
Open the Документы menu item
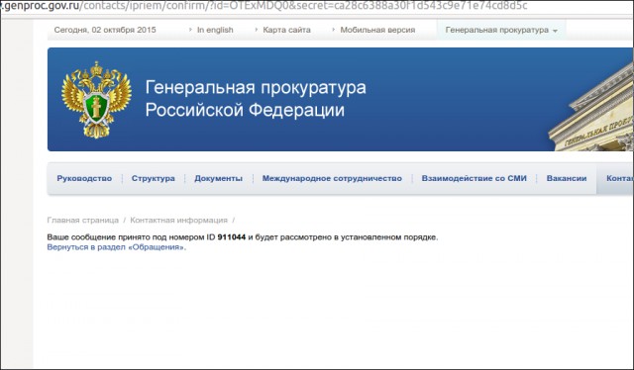pyautogui.click(x=218, y=178)
